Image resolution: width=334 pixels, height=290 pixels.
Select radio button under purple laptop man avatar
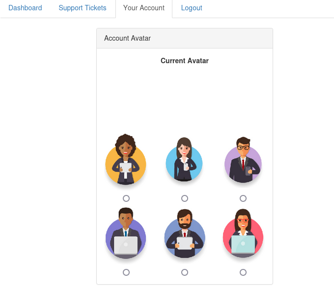126,272
